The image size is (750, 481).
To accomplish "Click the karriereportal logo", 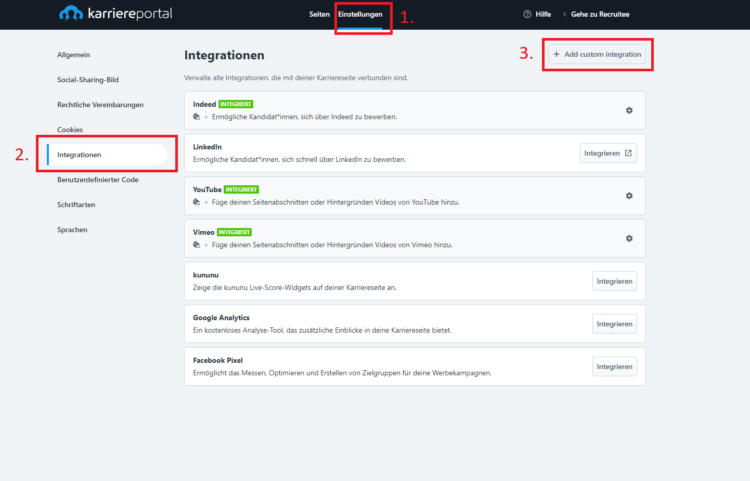I will pyautogui.click(x=115, y=14).
